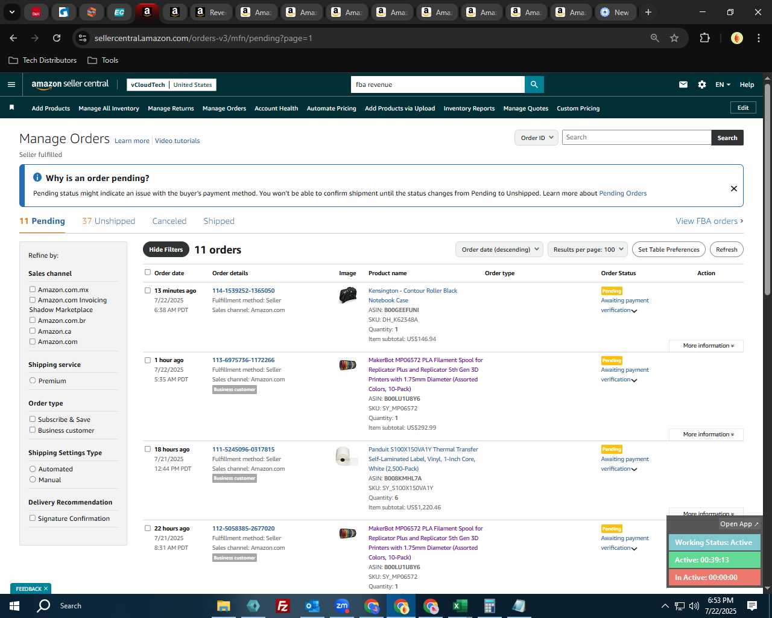This screenshot has height=618, width=772.
Task: Open Excel from the taskbar
Action: [460, 606]
